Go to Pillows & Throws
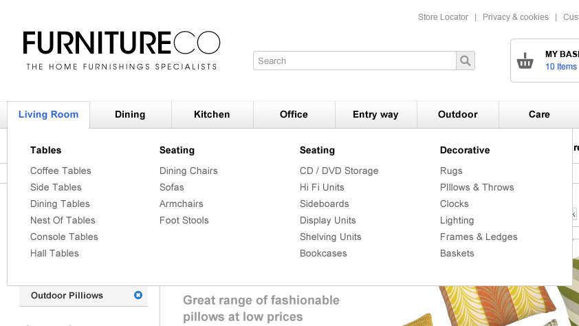This screenshot has width=579, height=326. tap(477, 187)
